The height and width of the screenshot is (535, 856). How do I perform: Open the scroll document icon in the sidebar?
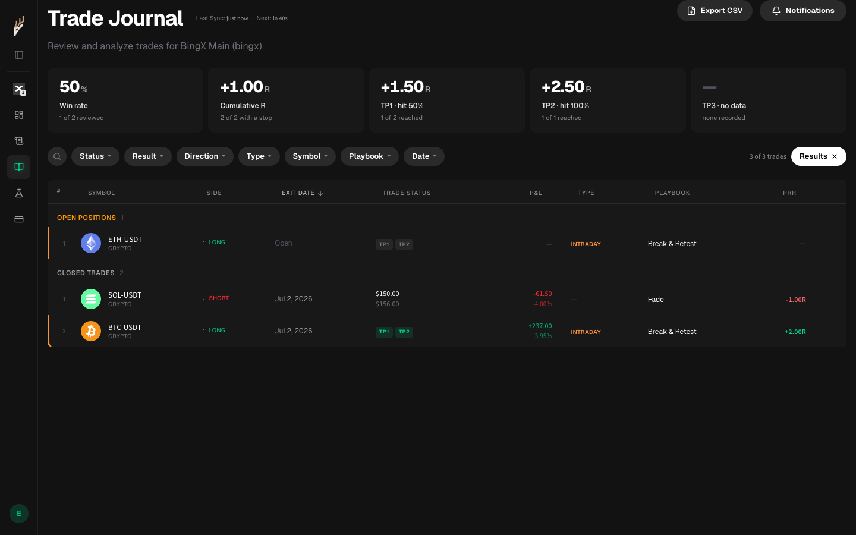(x=19, y=141)
